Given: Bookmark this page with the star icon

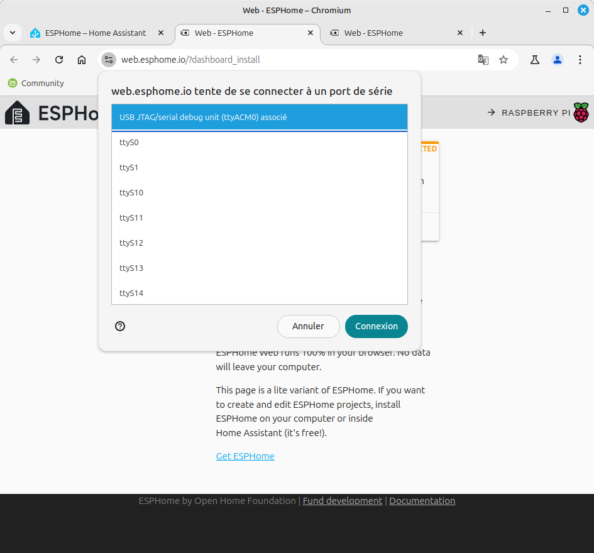Looking at the screenshot, I should tap(503, 60).
